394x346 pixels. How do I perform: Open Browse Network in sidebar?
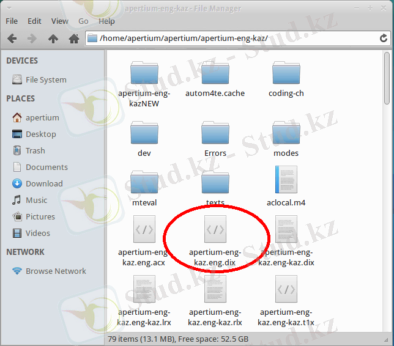(x=49, y=271)
